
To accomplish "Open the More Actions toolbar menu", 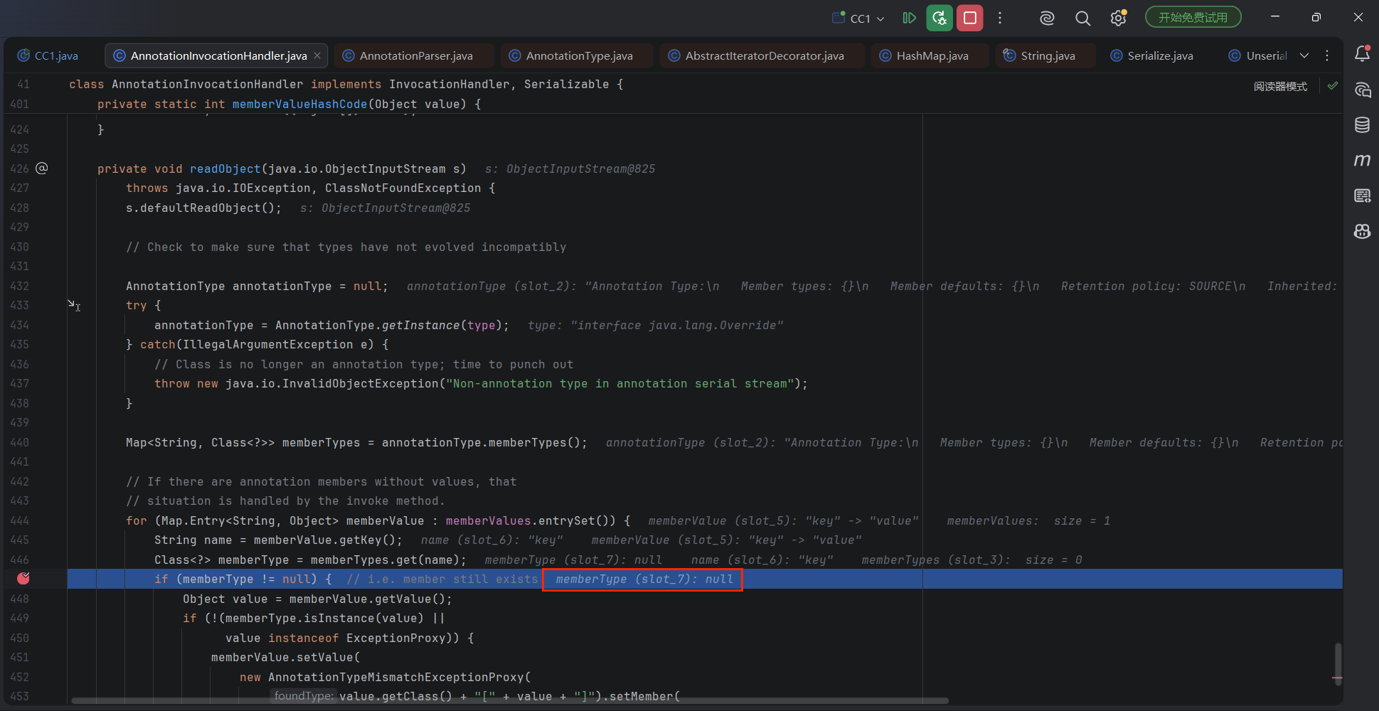I will [1000, 18].
